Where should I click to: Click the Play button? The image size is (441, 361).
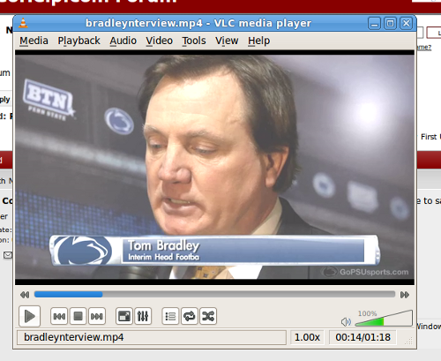pyautogui.click(x=29, y=316)
